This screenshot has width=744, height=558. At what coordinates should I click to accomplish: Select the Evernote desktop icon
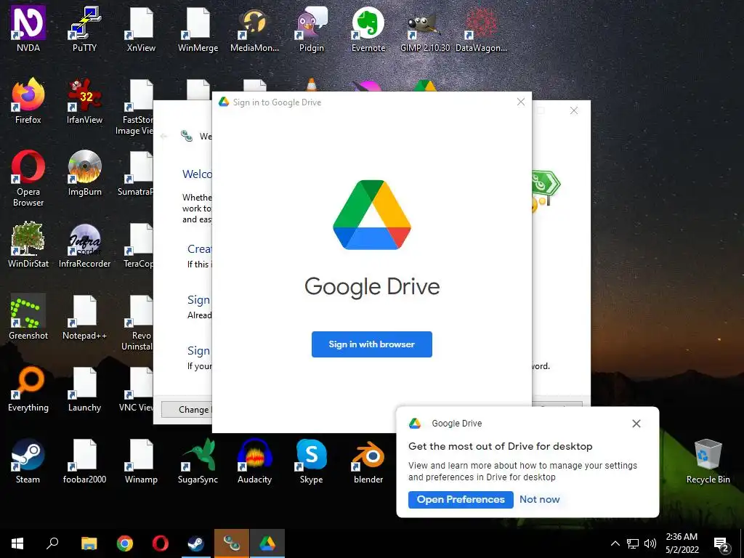point(368,29)
